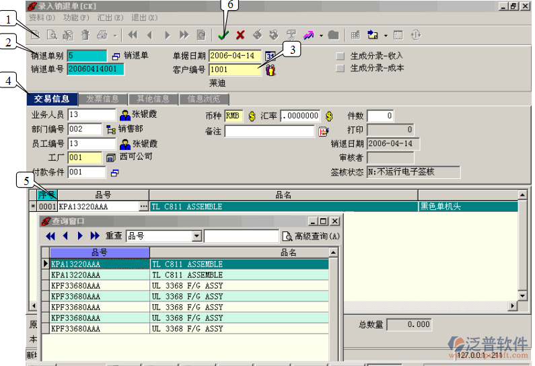Click the currency lookup icon next to RMB
Screen dimensions: 535x366
click(252, 116)
